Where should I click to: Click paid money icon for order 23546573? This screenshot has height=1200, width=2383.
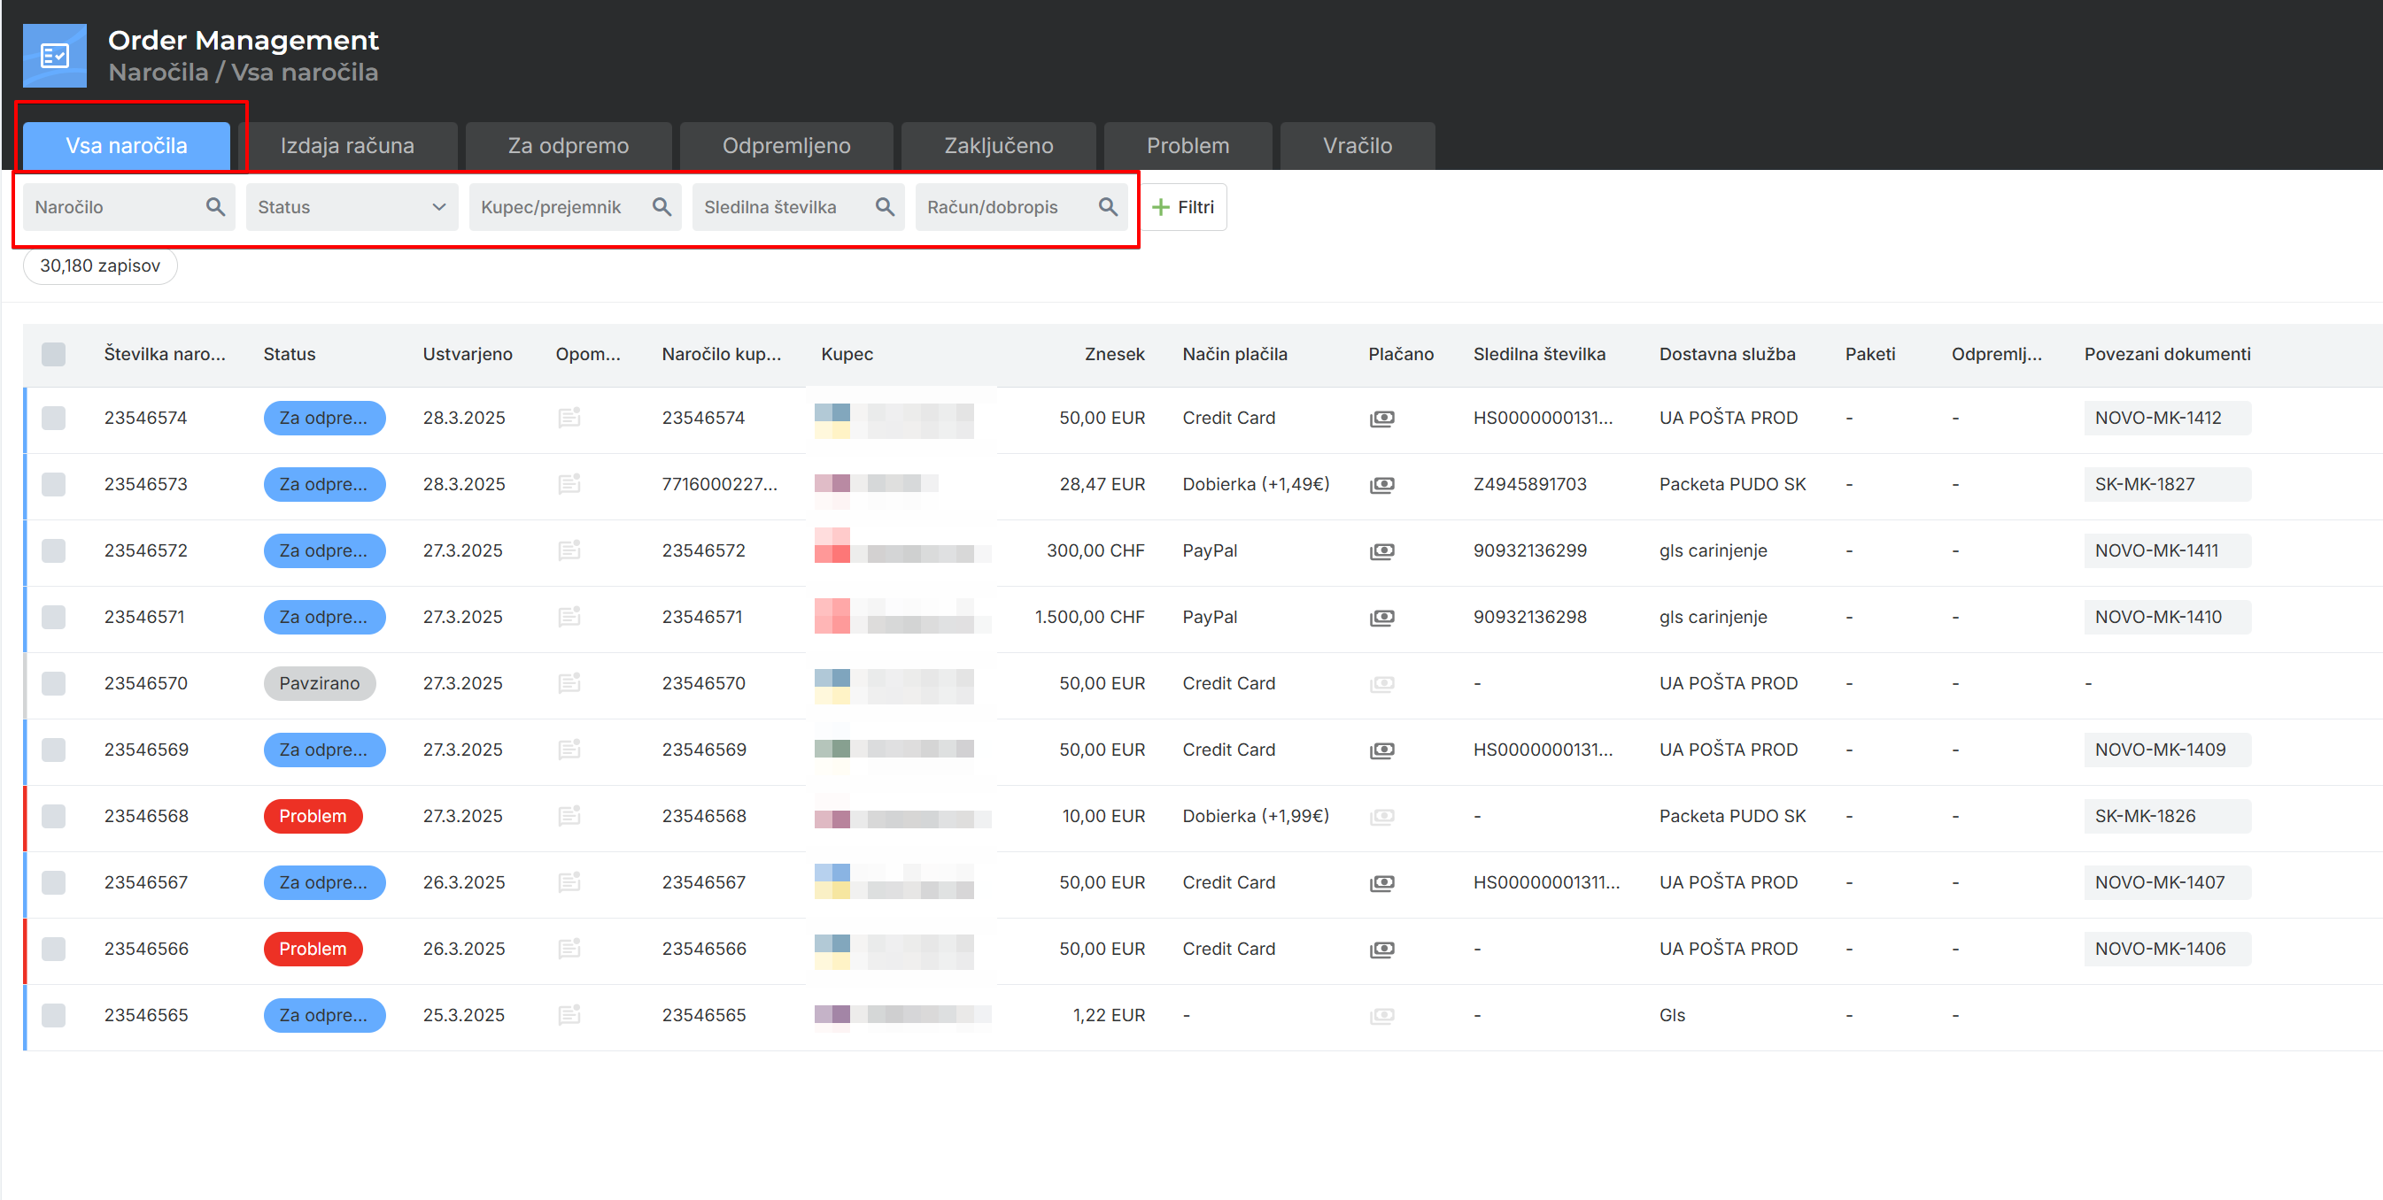[1381, 484]
